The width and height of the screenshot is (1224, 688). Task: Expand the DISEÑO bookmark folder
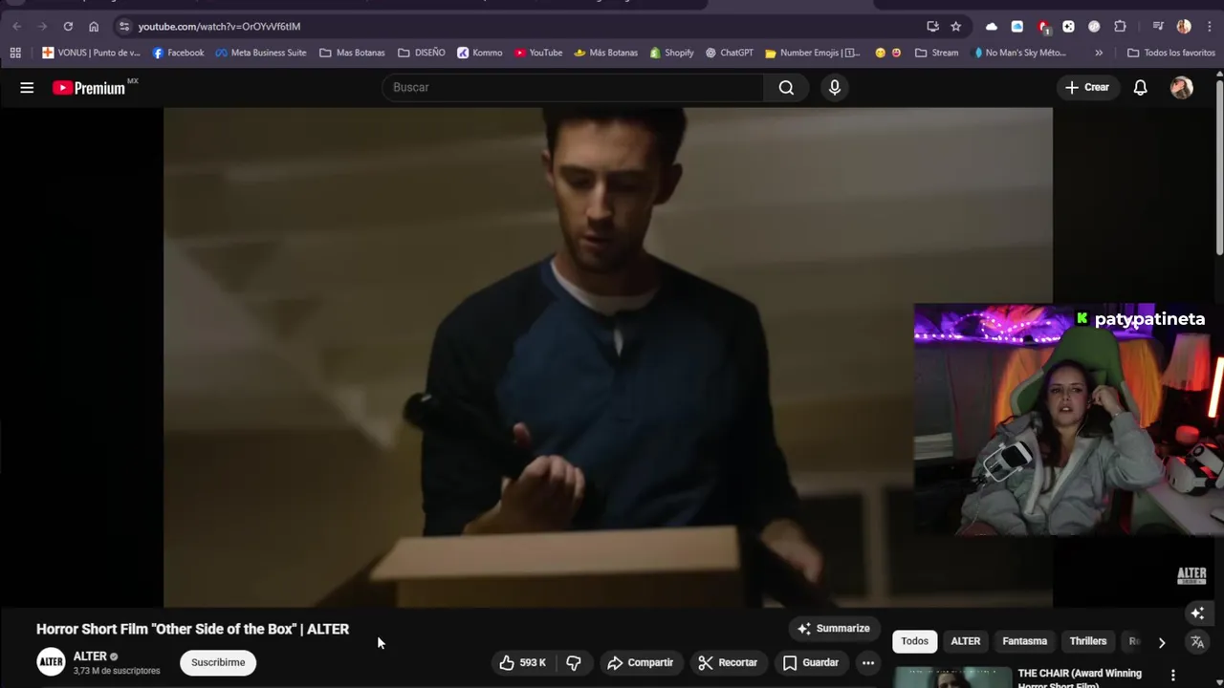(421, 53)
